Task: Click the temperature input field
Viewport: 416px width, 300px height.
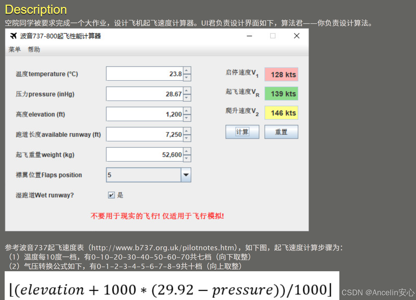Action: (x=145, y=74)
